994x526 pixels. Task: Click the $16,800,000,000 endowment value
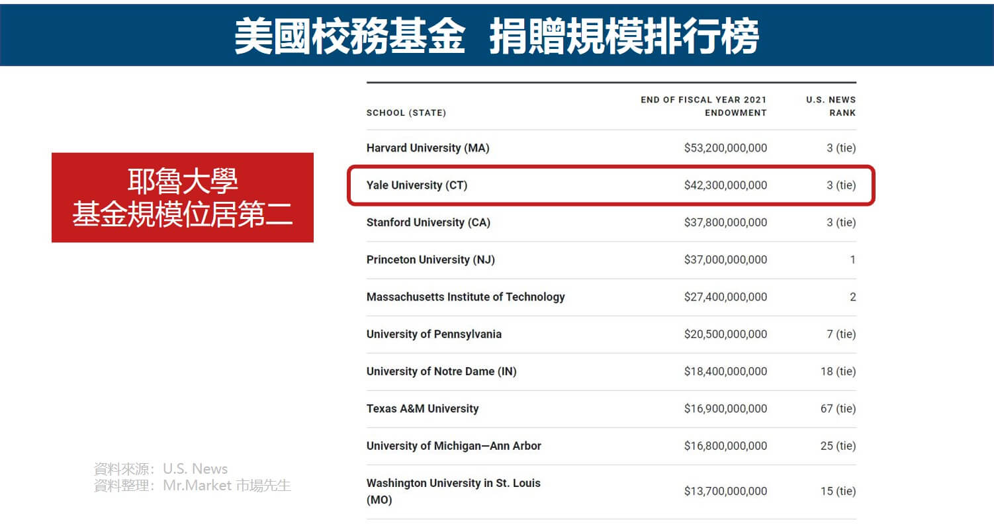(725, 446)
